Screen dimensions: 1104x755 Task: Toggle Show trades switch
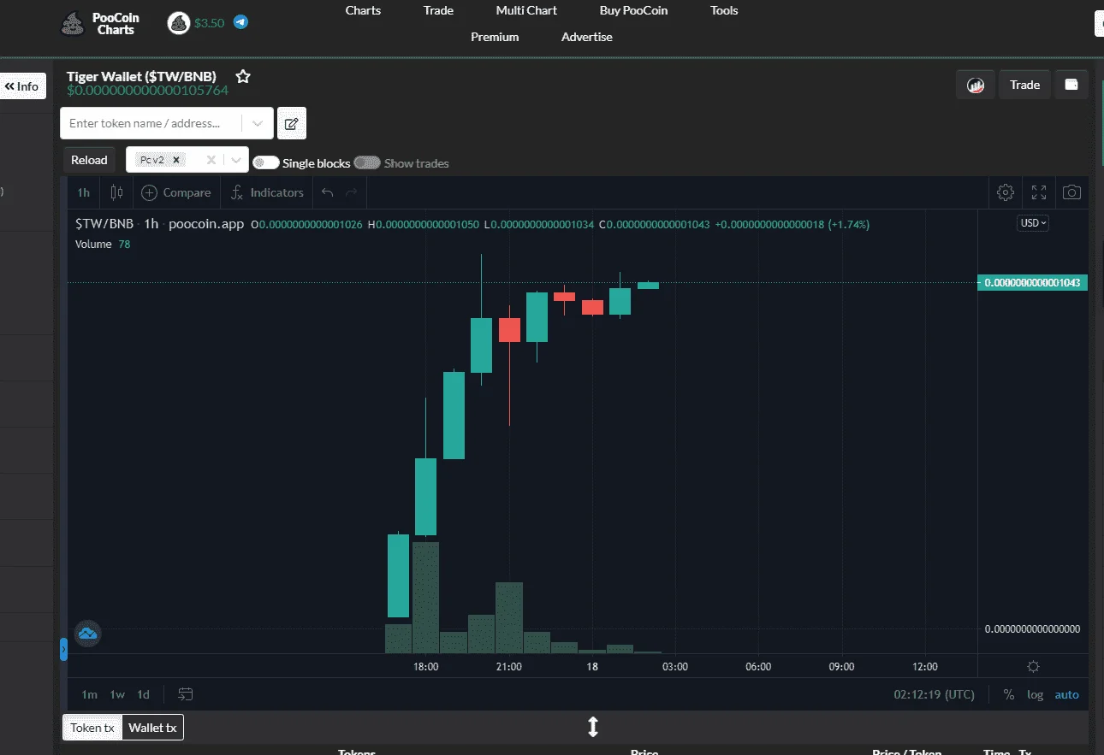[x=367, y=162]
